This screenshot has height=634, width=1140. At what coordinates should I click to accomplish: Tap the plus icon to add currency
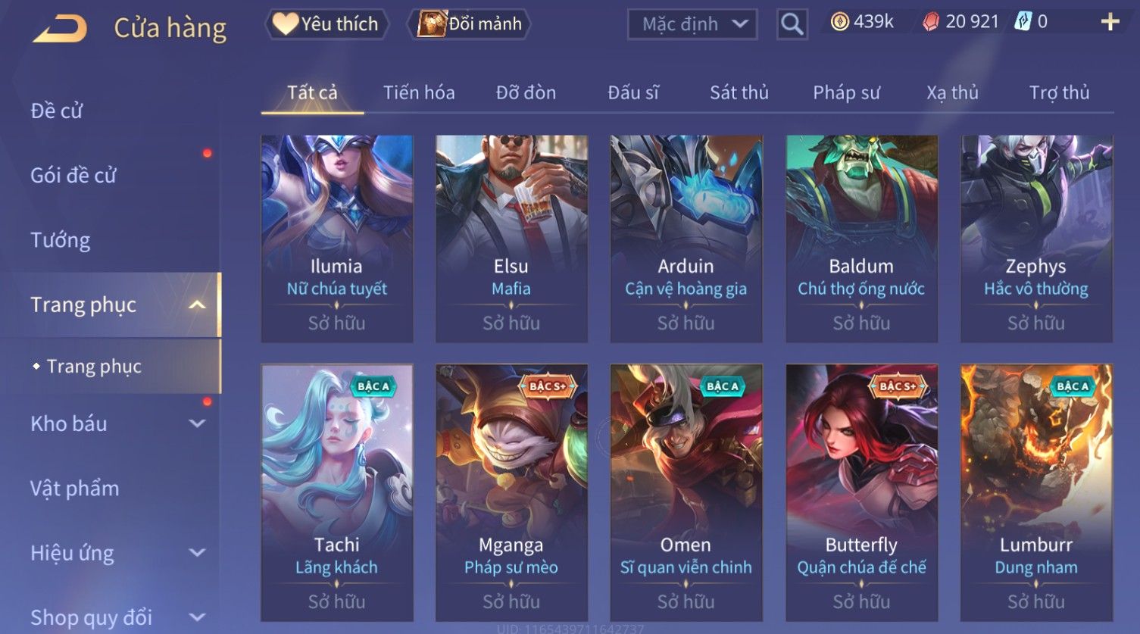[1110, 22]
